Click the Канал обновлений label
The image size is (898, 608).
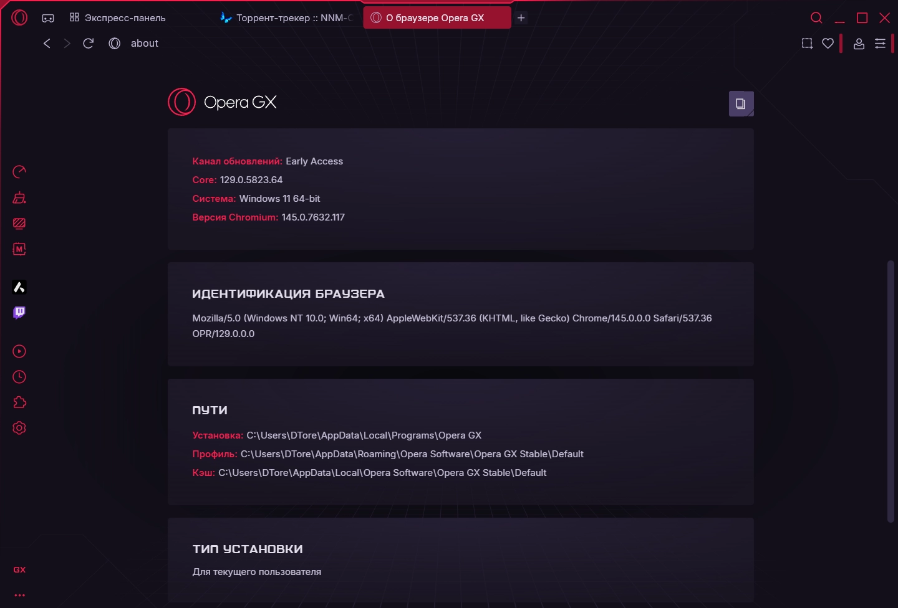[x=237, y=161]
